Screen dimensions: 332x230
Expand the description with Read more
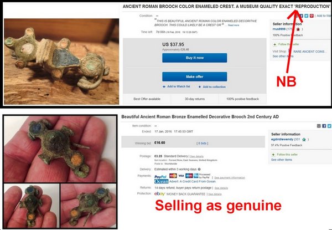234,25
